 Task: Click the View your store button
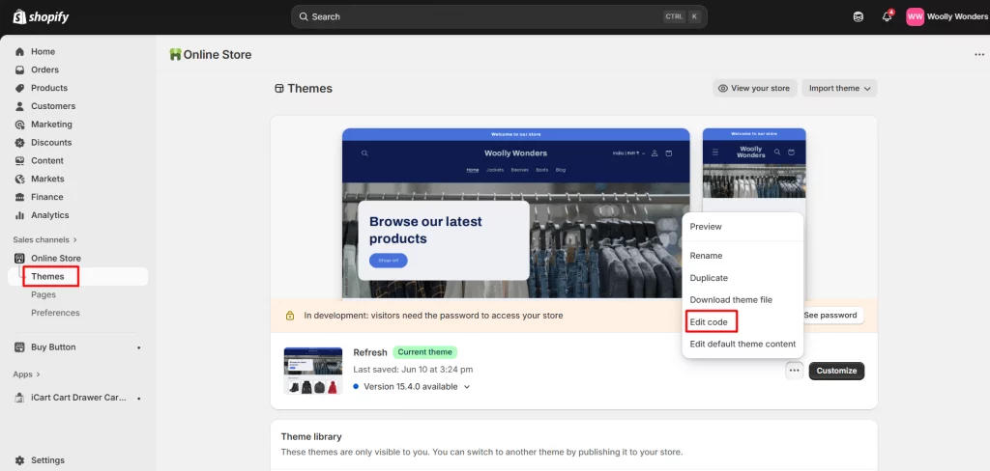pyautogui.click(x=755, y=88)
